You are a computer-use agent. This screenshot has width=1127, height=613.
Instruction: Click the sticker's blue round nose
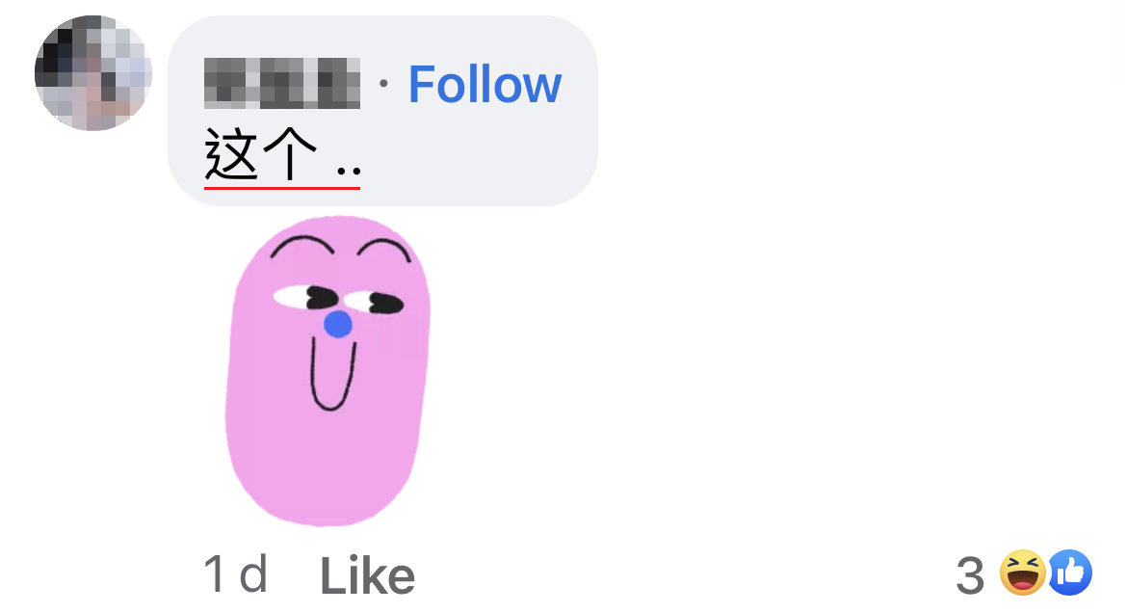338,325
